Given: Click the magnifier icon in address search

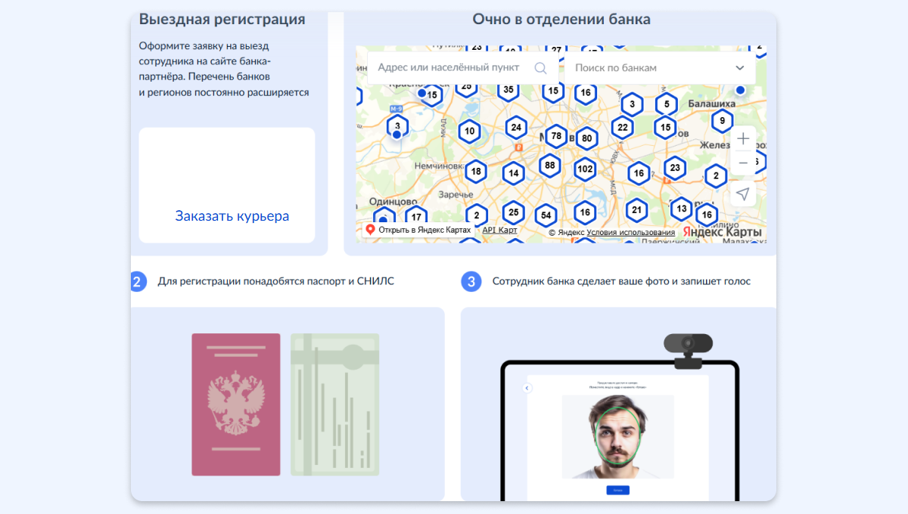Looking at the screenshot, I should coord(540,68).
